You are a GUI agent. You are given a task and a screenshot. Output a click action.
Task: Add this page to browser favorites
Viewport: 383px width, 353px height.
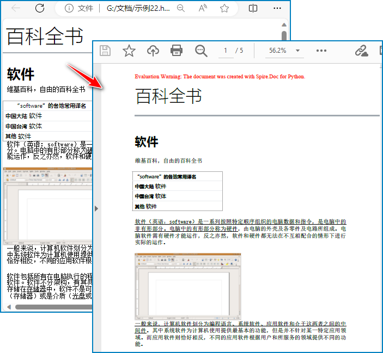coord(224,8)
